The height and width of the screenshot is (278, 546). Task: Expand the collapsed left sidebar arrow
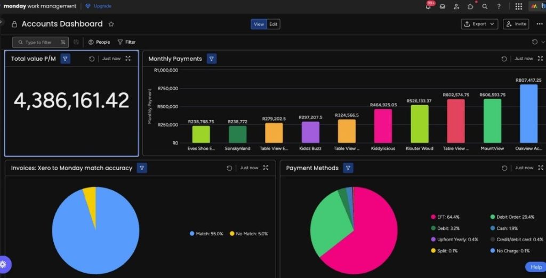(2, 22)
